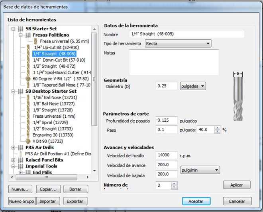Click the Importar button
Viewport: 263px width, 212px height.
[x=48, y=201]
